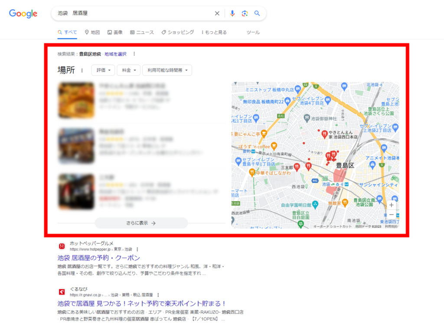
Task: Click the 地域を選択 link
Action: pyautogui.click(x=115, y=54)
